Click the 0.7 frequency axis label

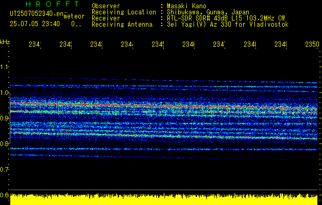pos(4,169)
